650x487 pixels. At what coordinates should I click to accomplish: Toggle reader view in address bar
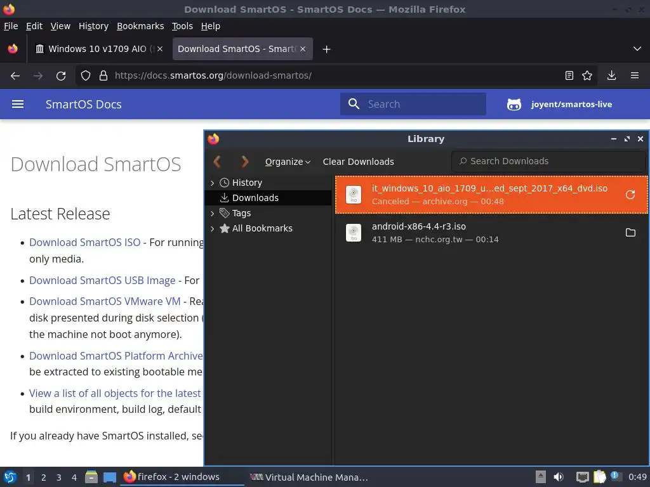(x=569, y=75)
